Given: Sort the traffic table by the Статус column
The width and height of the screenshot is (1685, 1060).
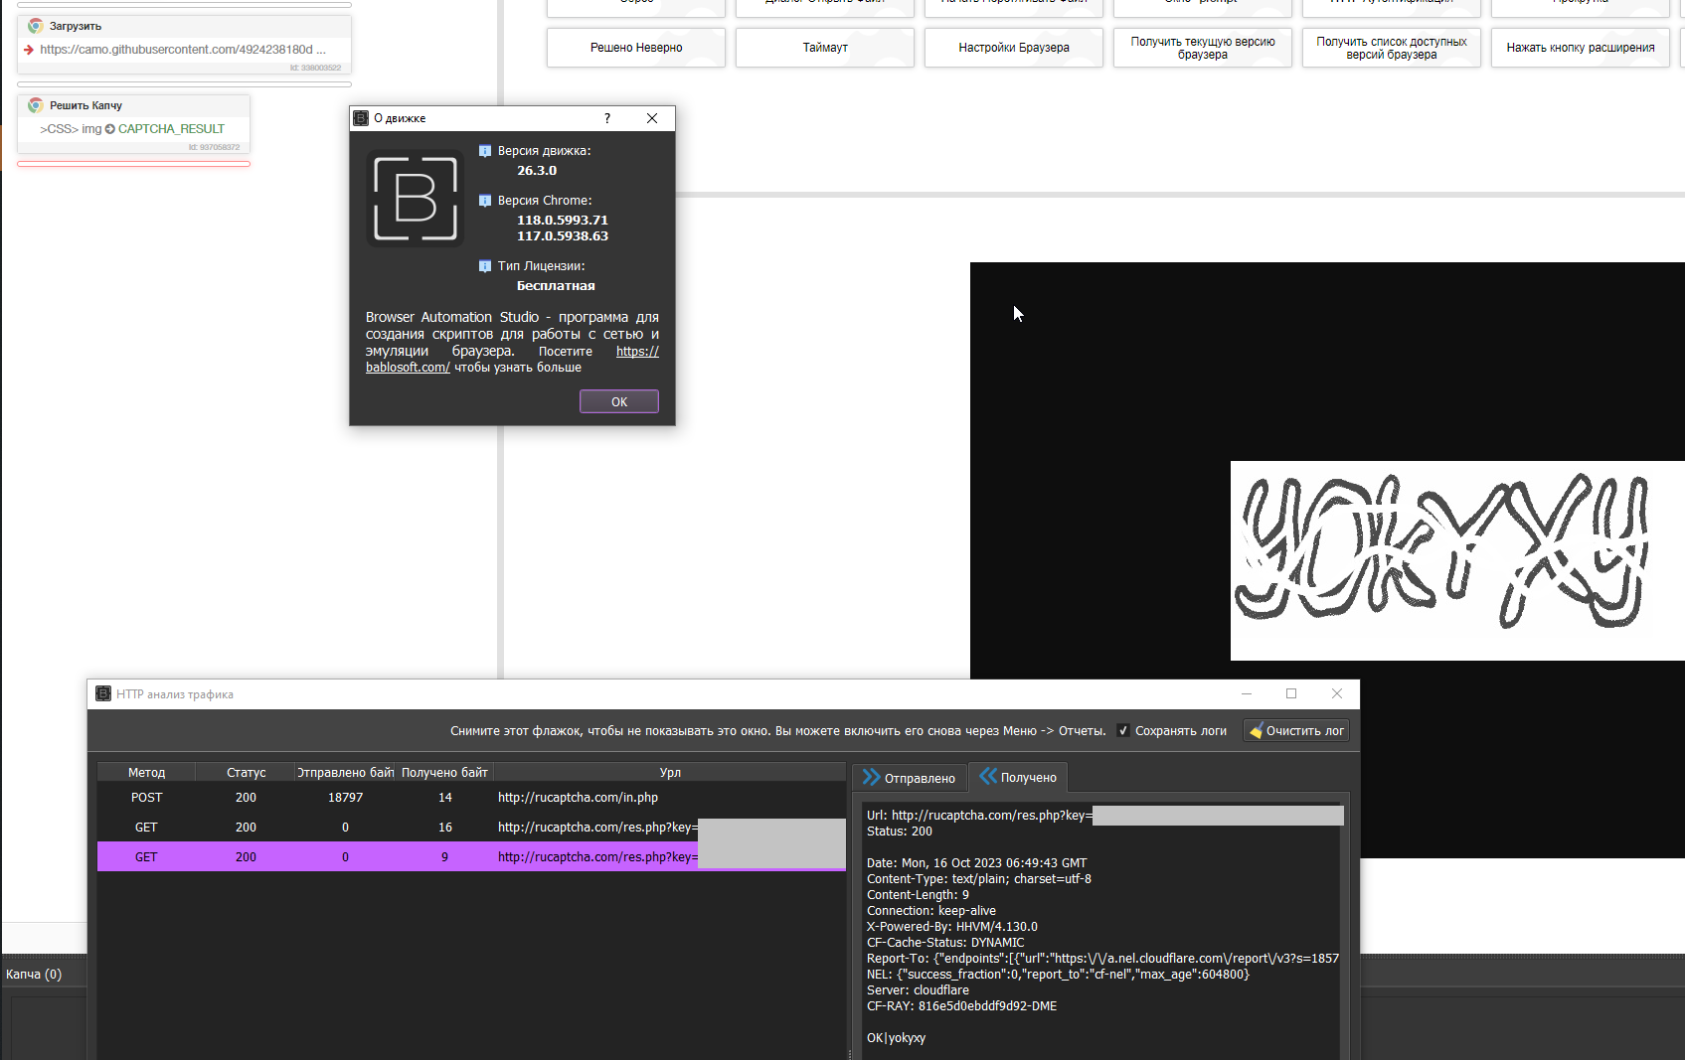Looking at the screenshot, I should tap(246, 773).
